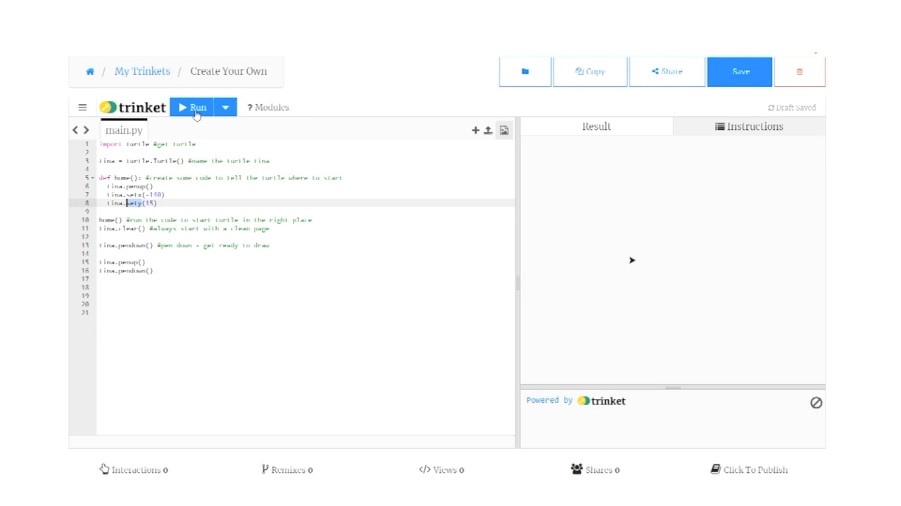Click the left arrow file navigation toggle
Viewport: 901px width, 506px height.
(x=75, y=130)
